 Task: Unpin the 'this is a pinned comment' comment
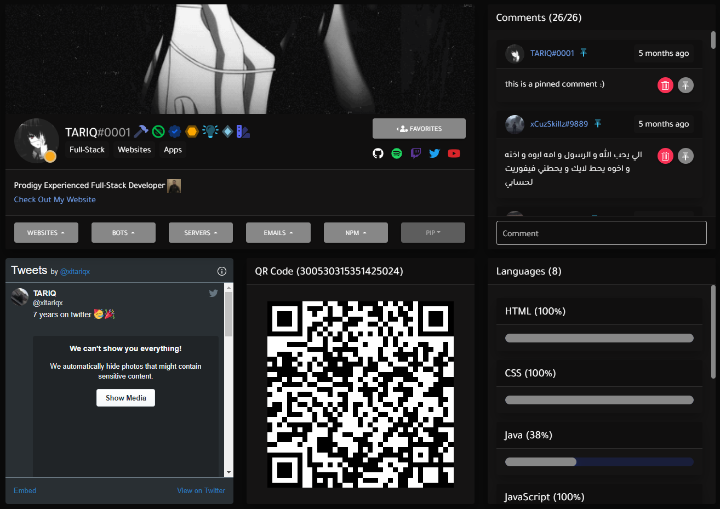tap(685, 85)
